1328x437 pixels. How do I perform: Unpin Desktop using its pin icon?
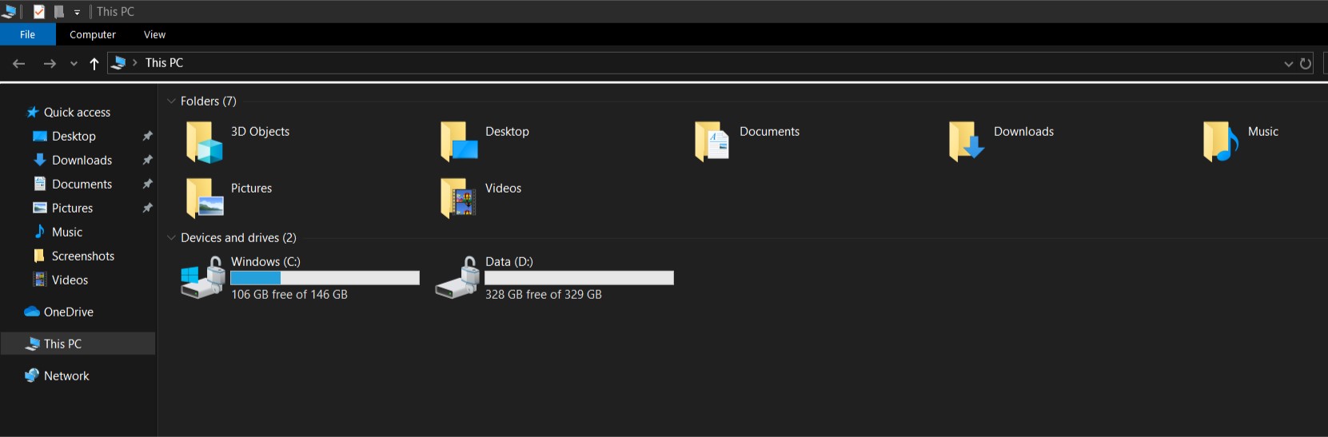point(147,137)
